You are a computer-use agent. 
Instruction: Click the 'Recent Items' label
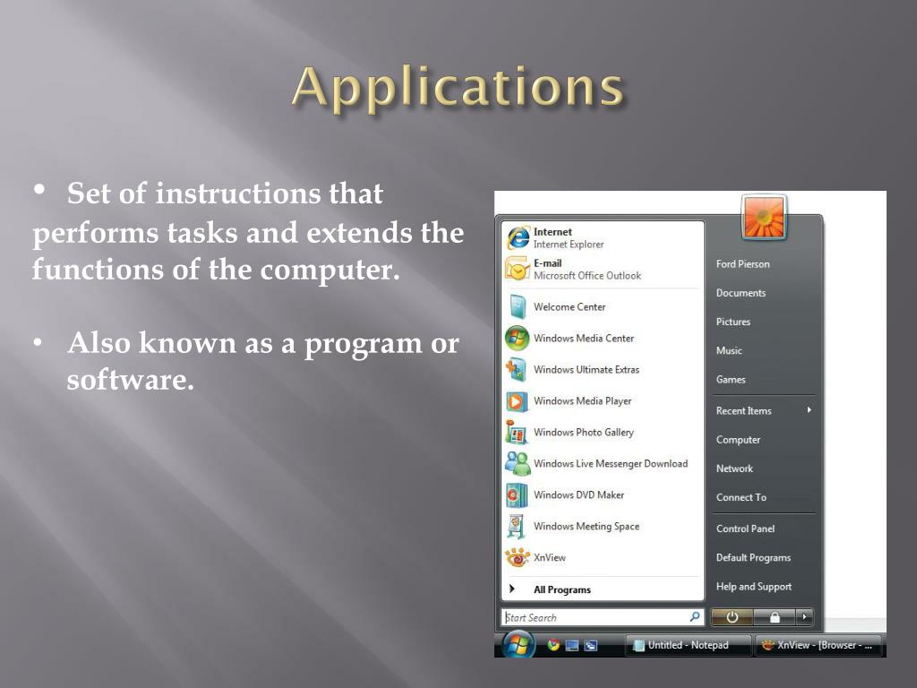point(744,410)
